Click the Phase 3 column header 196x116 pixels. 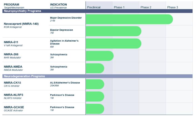tap(173, 7)
